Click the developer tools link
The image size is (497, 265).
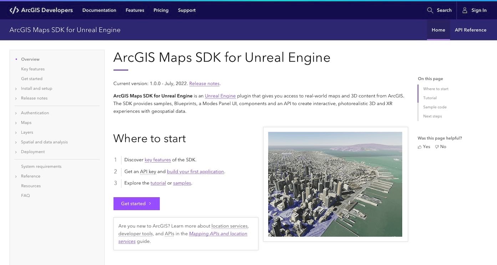tap(136, 234)
